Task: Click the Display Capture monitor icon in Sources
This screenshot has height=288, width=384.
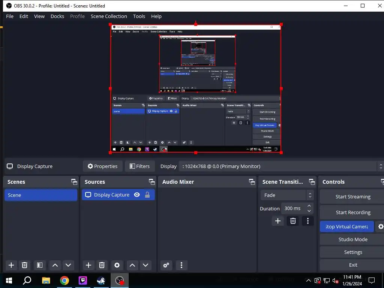Action: coord(88,195)
